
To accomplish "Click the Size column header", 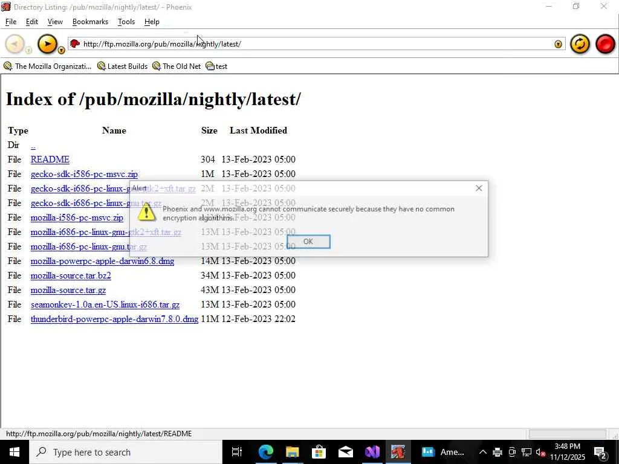I will click(x=209, y=130).
